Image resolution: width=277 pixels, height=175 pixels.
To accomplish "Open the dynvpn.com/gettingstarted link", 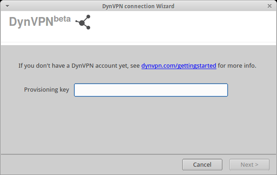I will pos(179,65).
